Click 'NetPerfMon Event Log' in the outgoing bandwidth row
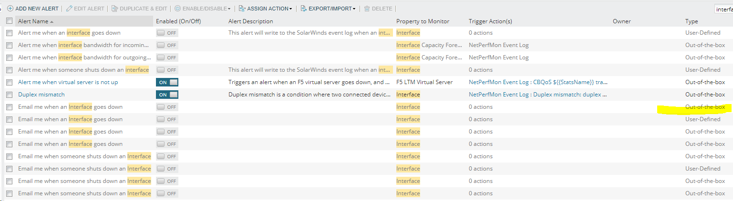The width and height of the screenshot is (733, 201). (x=499, y=57)
